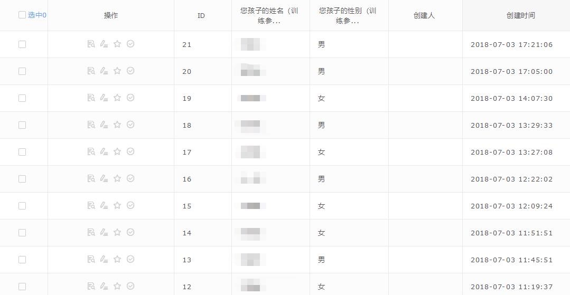
Task: Edit the record with ID 12
Action: (x=104, y=286)
